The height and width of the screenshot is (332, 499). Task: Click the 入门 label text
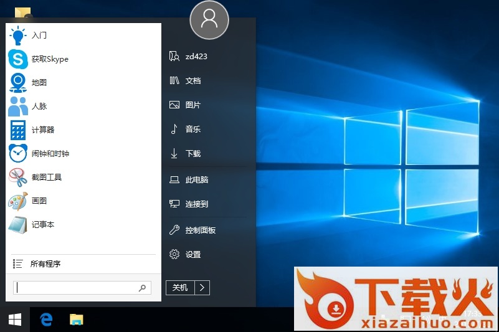point(39,36)
